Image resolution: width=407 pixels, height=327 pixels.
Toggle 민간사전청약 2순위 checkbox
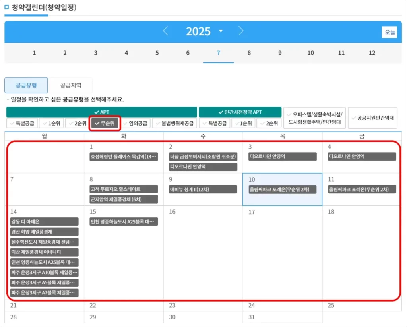click(x=269, y=123)
